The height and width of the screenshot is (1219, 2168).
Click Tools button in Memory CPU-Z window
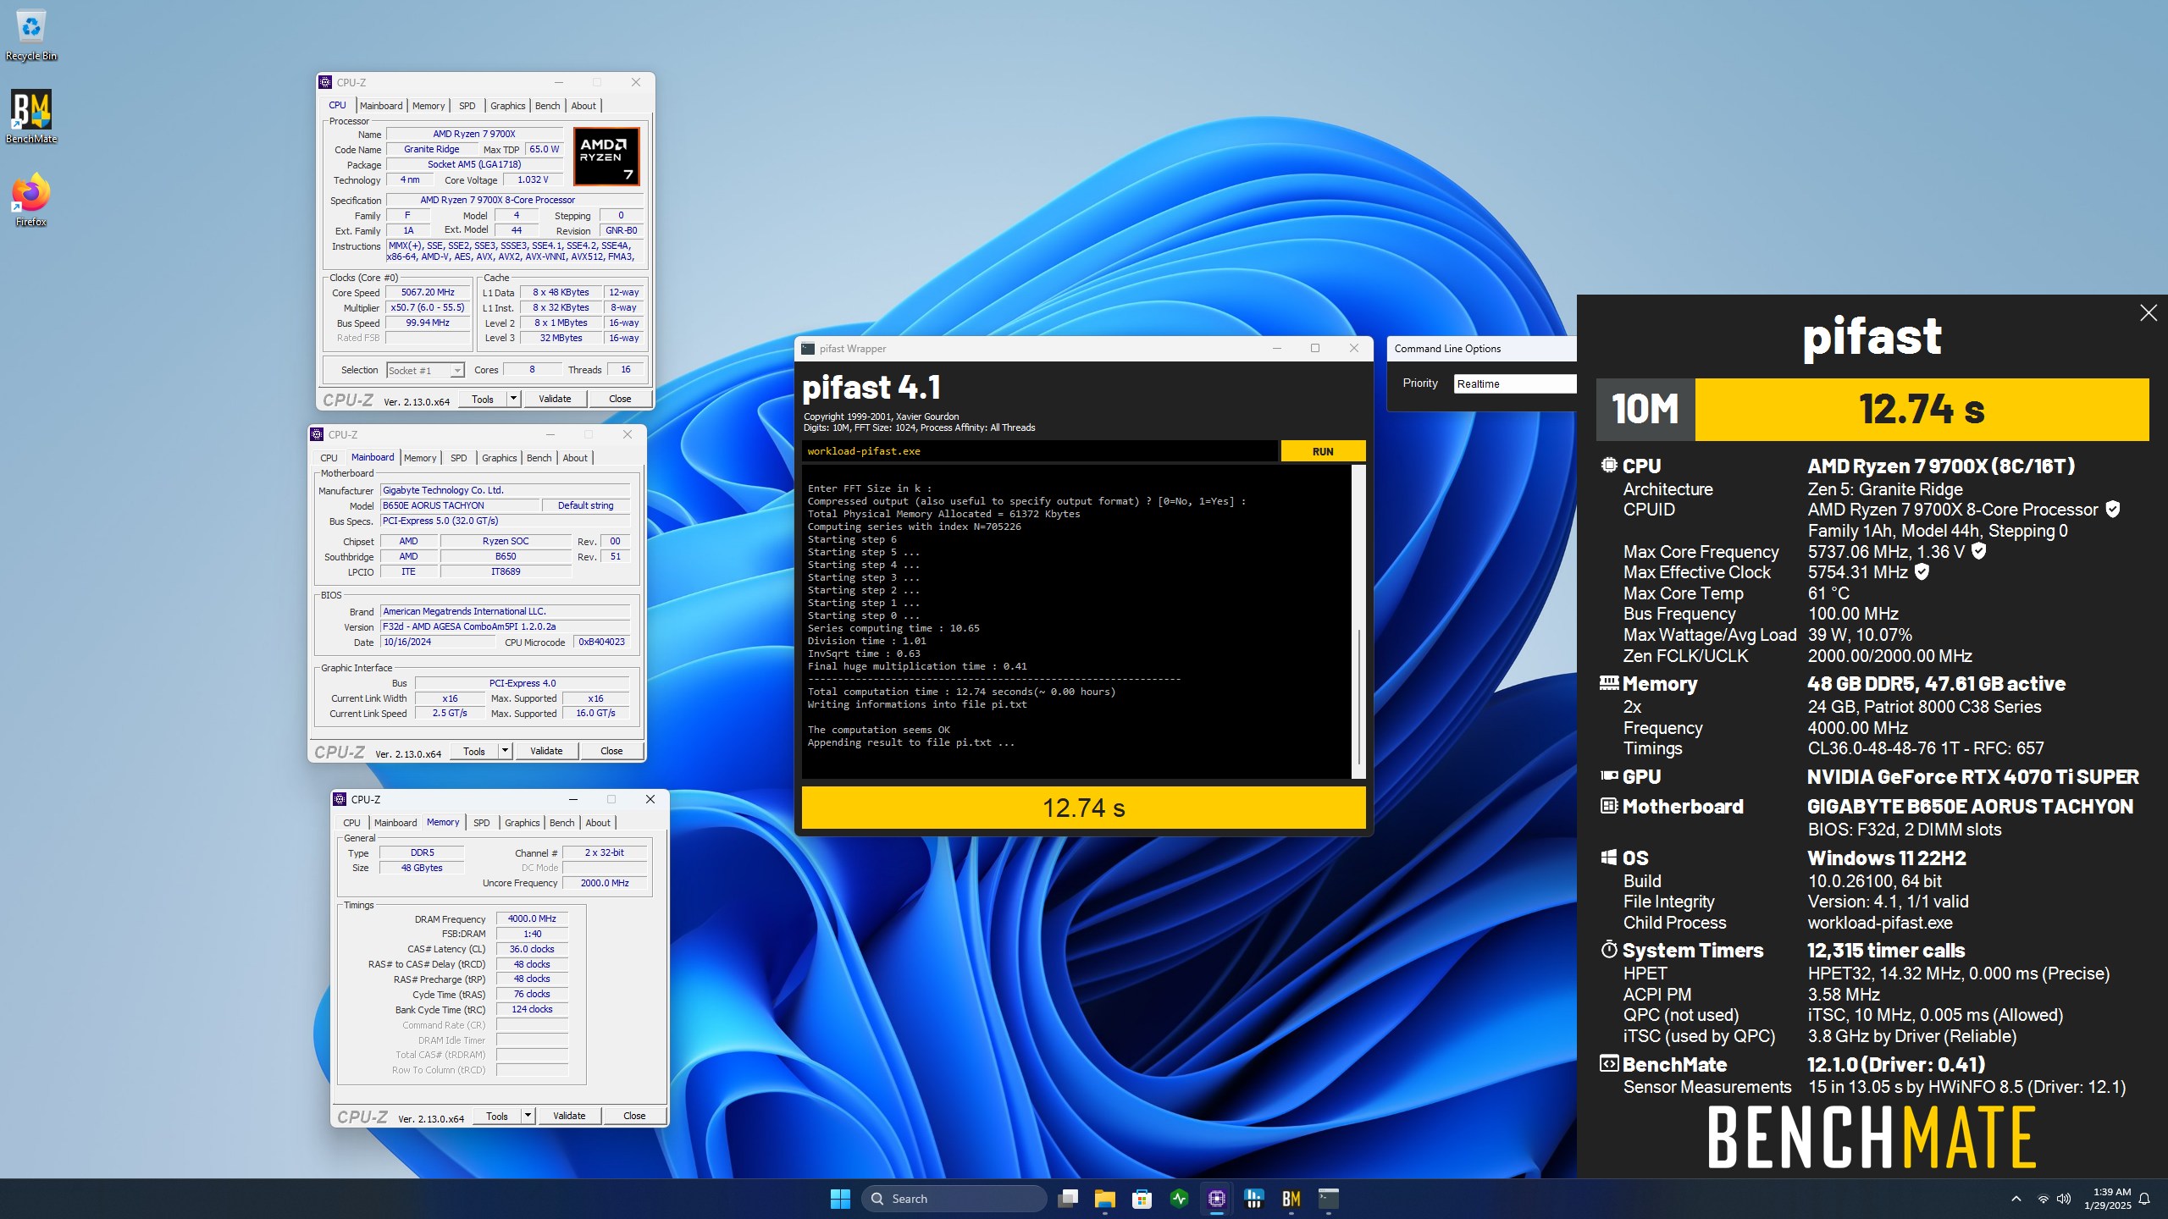coord(497,1116)
